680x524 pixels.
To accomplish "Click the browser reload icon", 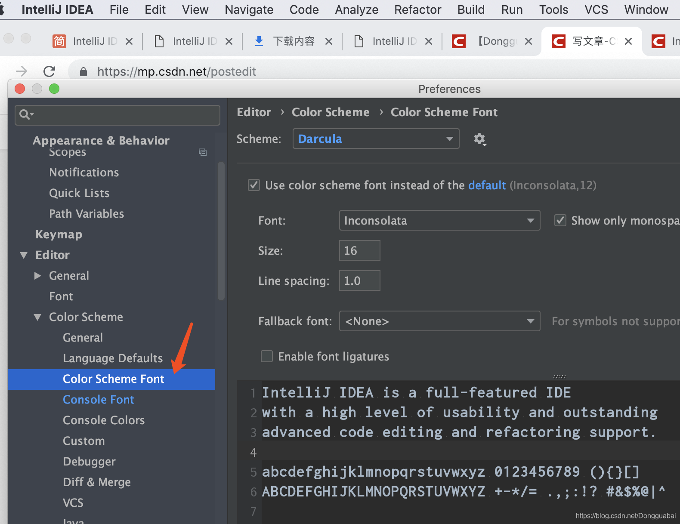I will click(x=49, y=71).
